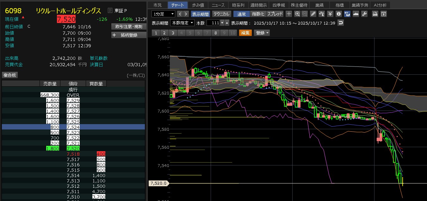Switch to the ニュース tab
The width and height of the screenshot is (427, 201).
tap(218, 5)
